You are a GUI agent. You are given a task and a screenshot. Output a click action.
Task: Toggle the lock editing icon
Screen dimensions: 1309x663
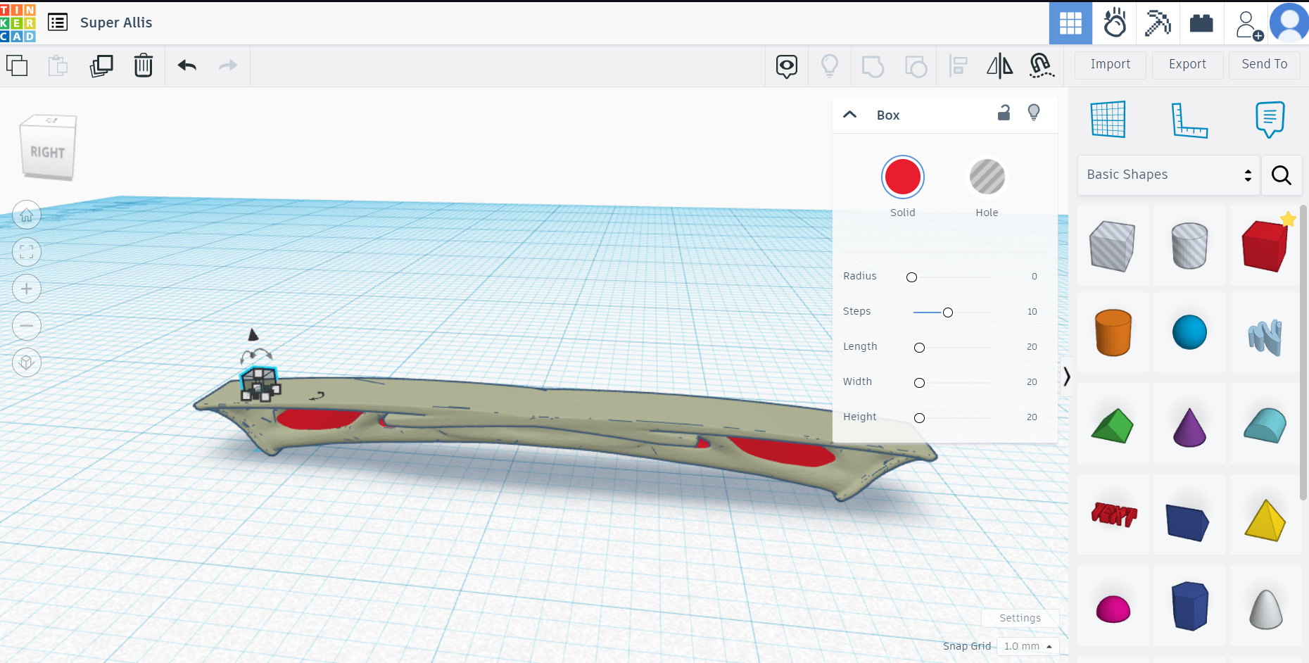tap(1004, 113)
